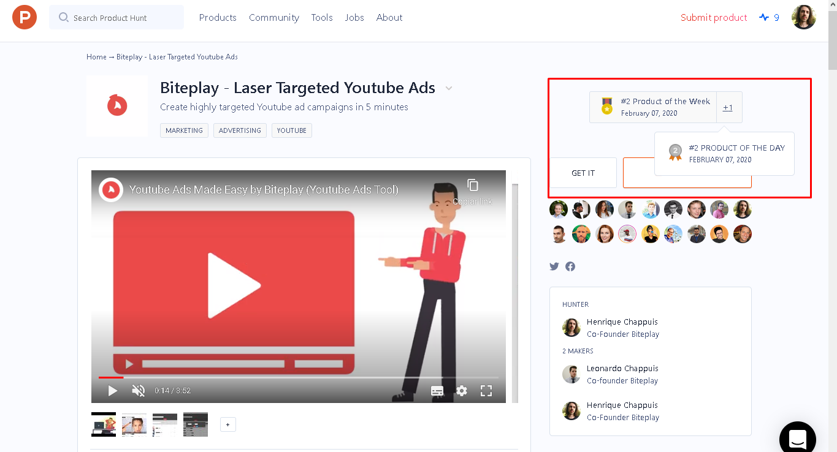The height and width of the screenshot is (452, 837).
Task: Click the notification count 9
Action: pyautogui.click(x=776, y=17)
